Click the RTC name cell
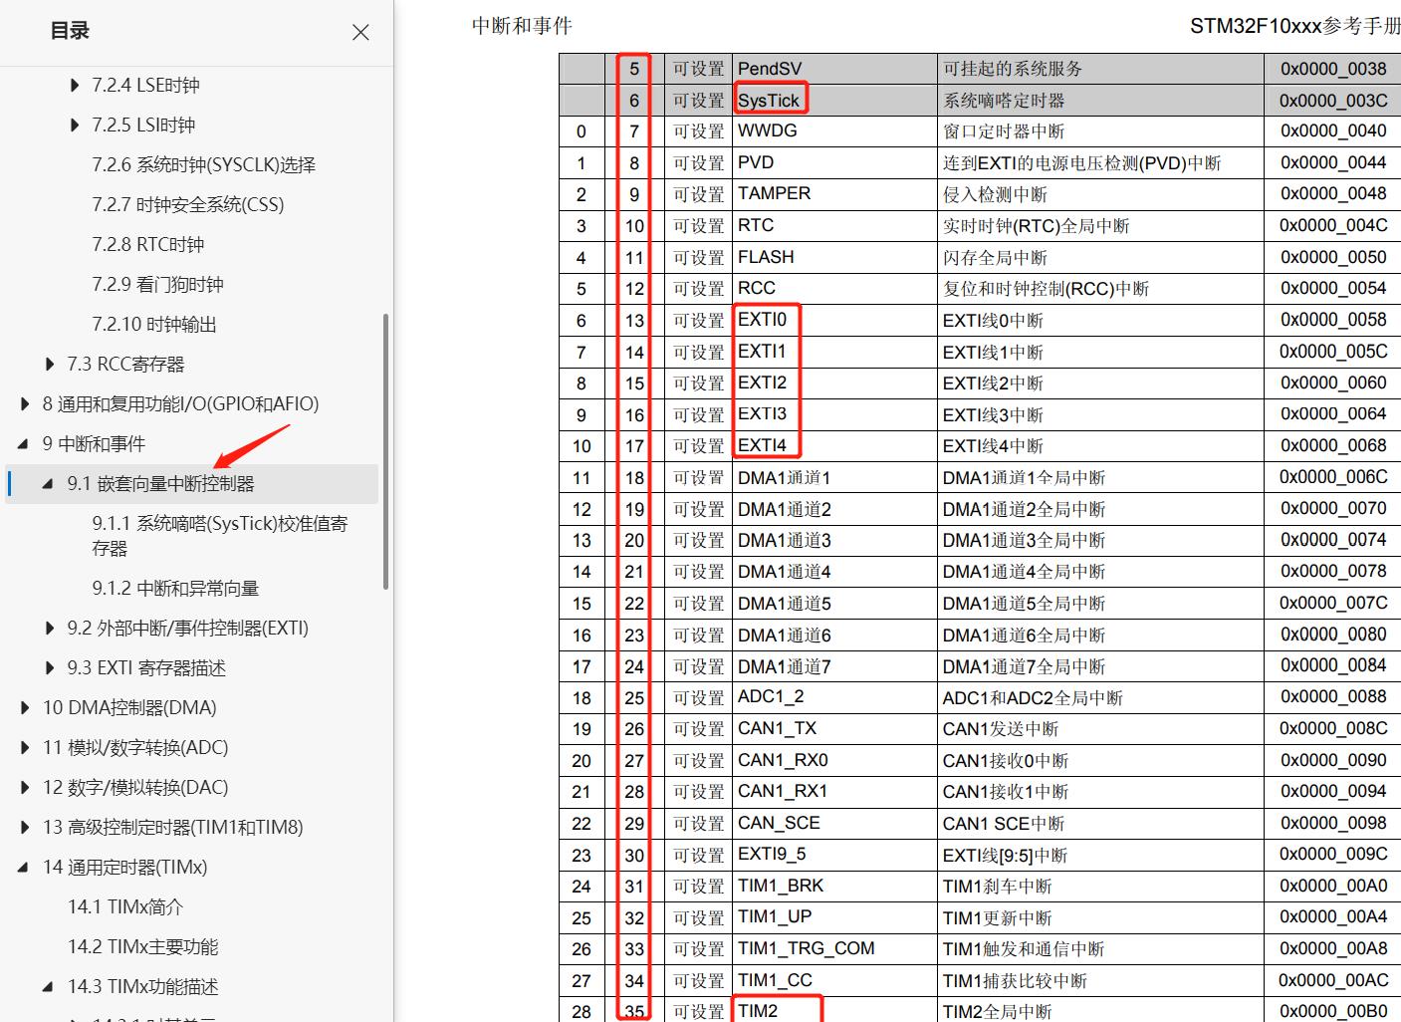The height and width of the screenshot is (1022, 1401). (834, 226)
